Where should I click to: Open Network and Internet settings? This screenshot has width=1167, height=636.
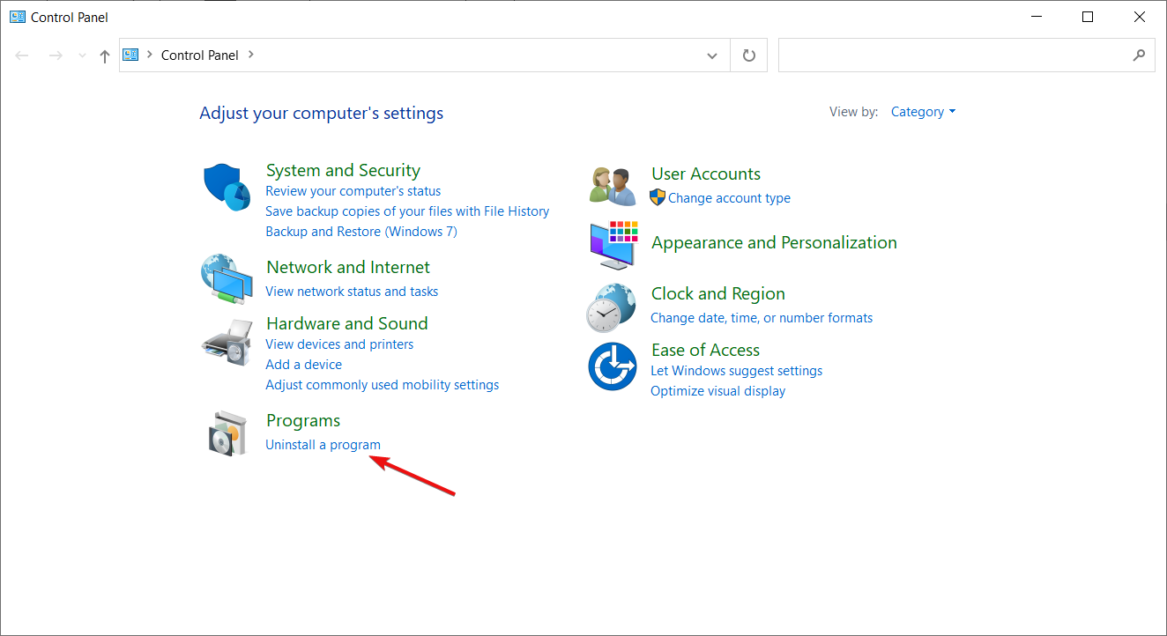click(x=347, y=267)
